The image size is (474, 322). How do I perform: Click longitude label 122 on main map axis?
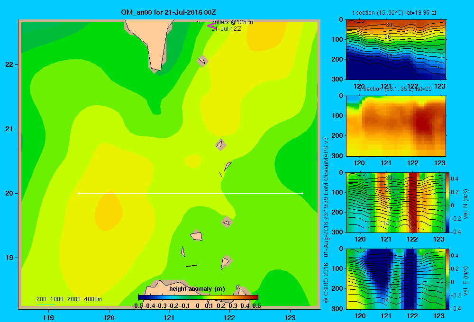[x=229, y=317]
